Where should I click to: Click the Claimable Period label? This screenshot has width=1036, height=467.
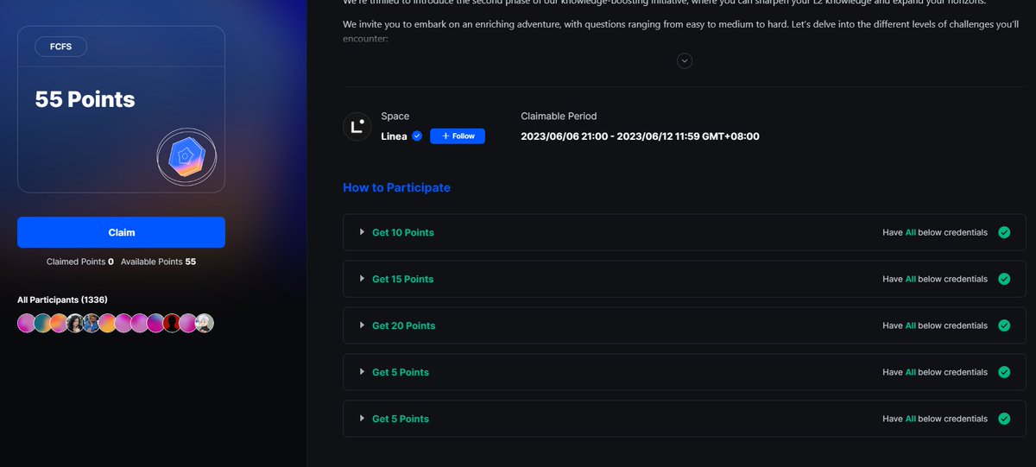pos(559,116)
